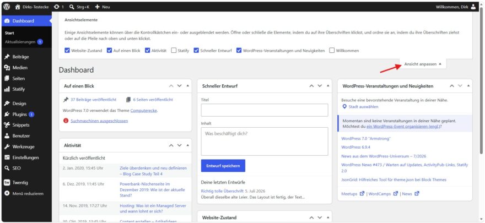Click the Benutzer user icon

(x=7, y=136)
